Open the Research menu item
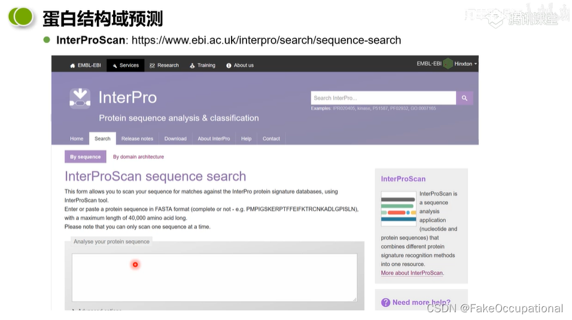The image size is (572, 320). tap(164, 65)
